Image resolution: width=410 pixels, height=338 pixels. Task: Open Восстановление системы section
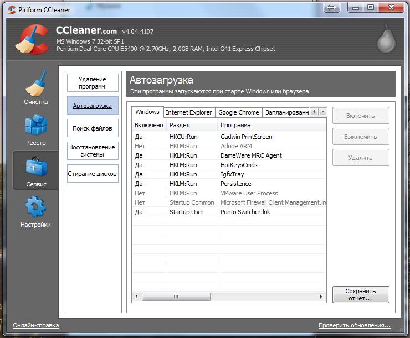pos(93,150)
